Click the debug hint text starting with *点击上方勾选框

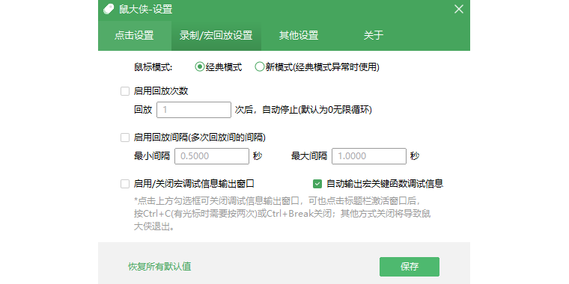pyautogui.click(x=282, y=214)
